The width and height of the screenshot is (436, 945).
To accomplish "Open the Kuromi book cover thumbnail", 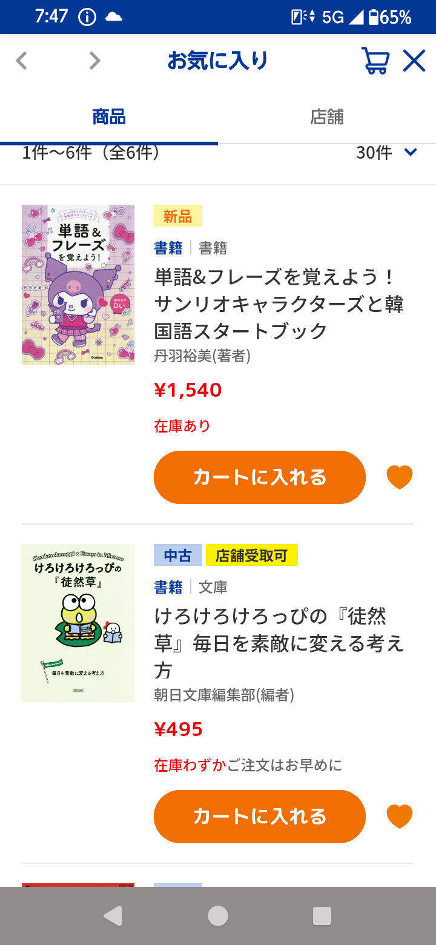I will [x=78, y=284].
